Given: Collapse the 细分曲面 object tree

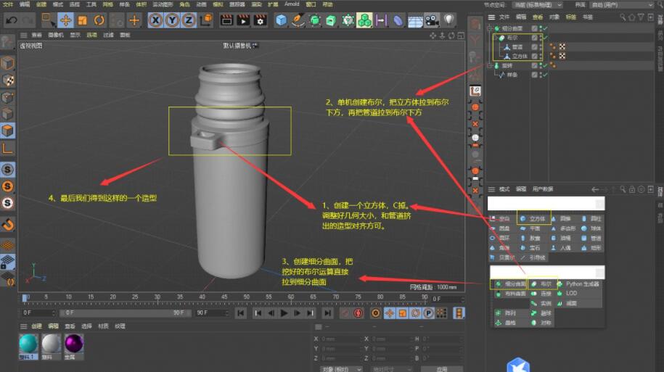Looking at the screenshot, I should click(490, 28).
